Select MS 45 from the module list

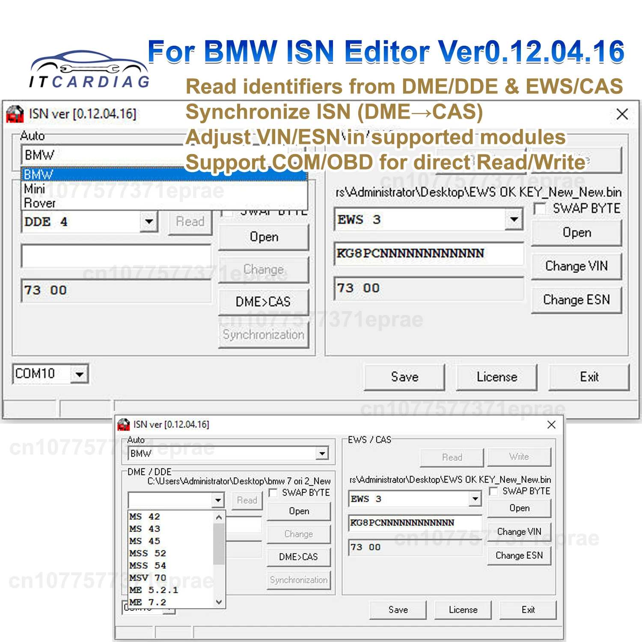click(x=171, y=541)
